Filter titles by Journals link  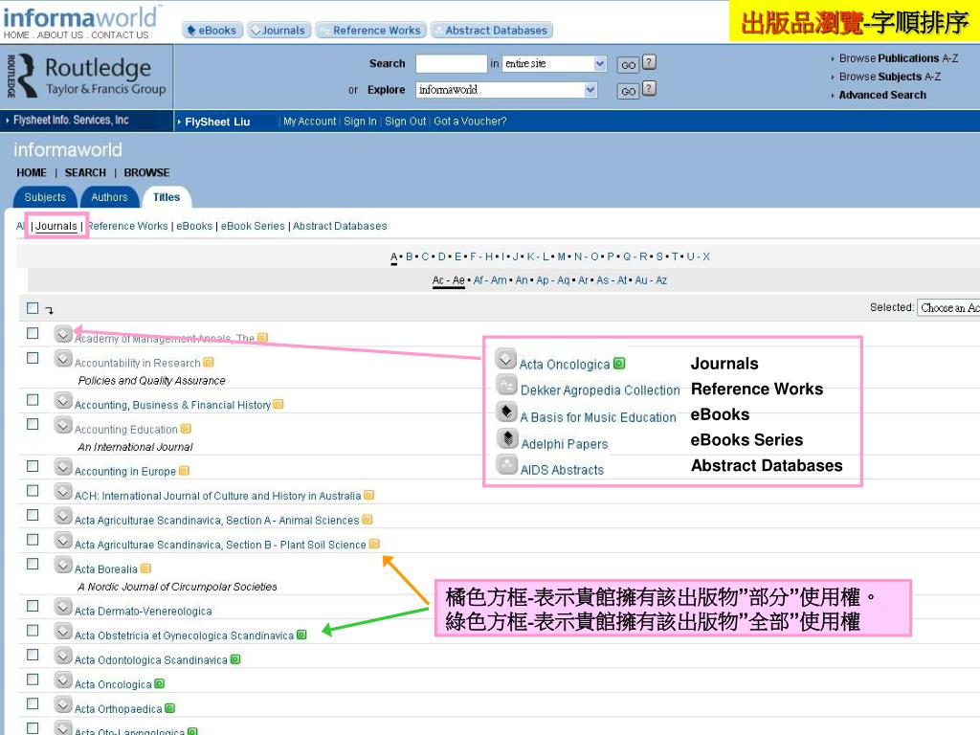coord(56,226)
